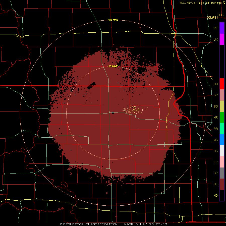Select the BD yellow legend swatch
Viewport: 226px width, 226px height.
[x=222, y=106]
